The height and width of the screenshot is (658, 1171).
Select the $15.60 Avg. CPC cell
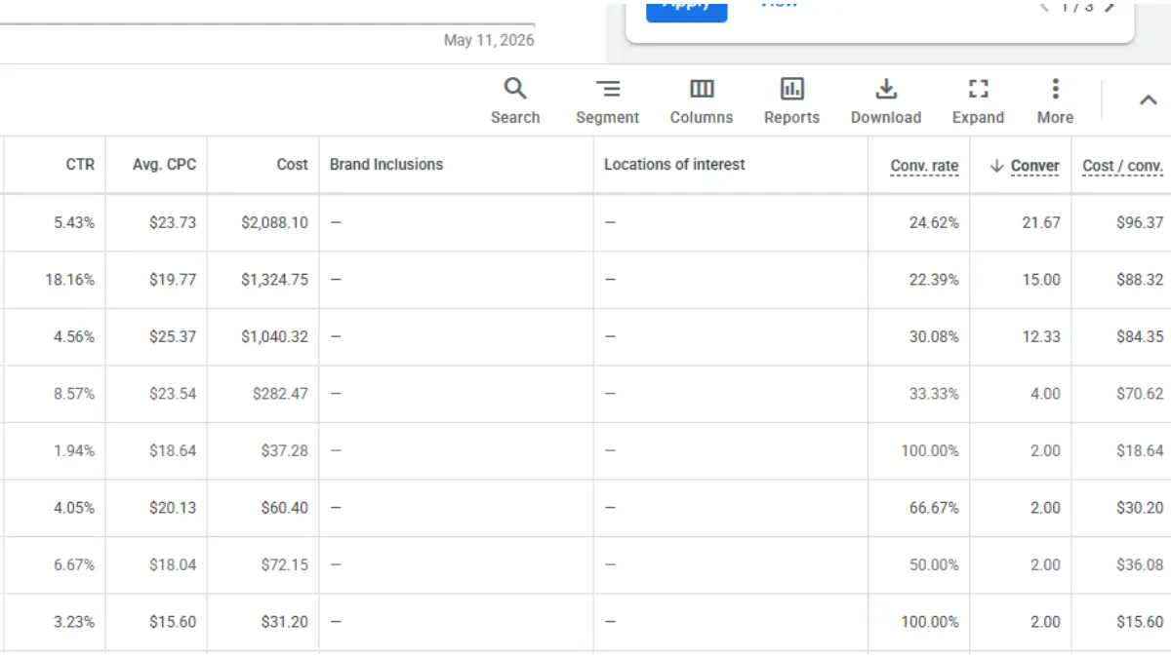(173, 622)
